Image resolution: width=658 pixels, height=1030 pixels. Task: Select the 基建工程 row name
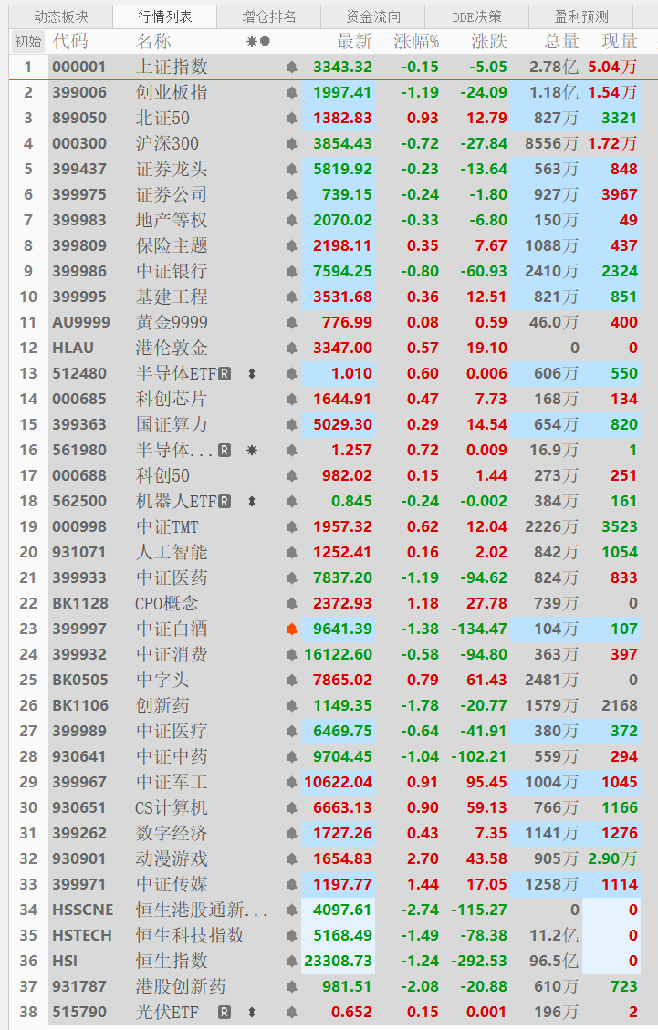click(172, 297)
